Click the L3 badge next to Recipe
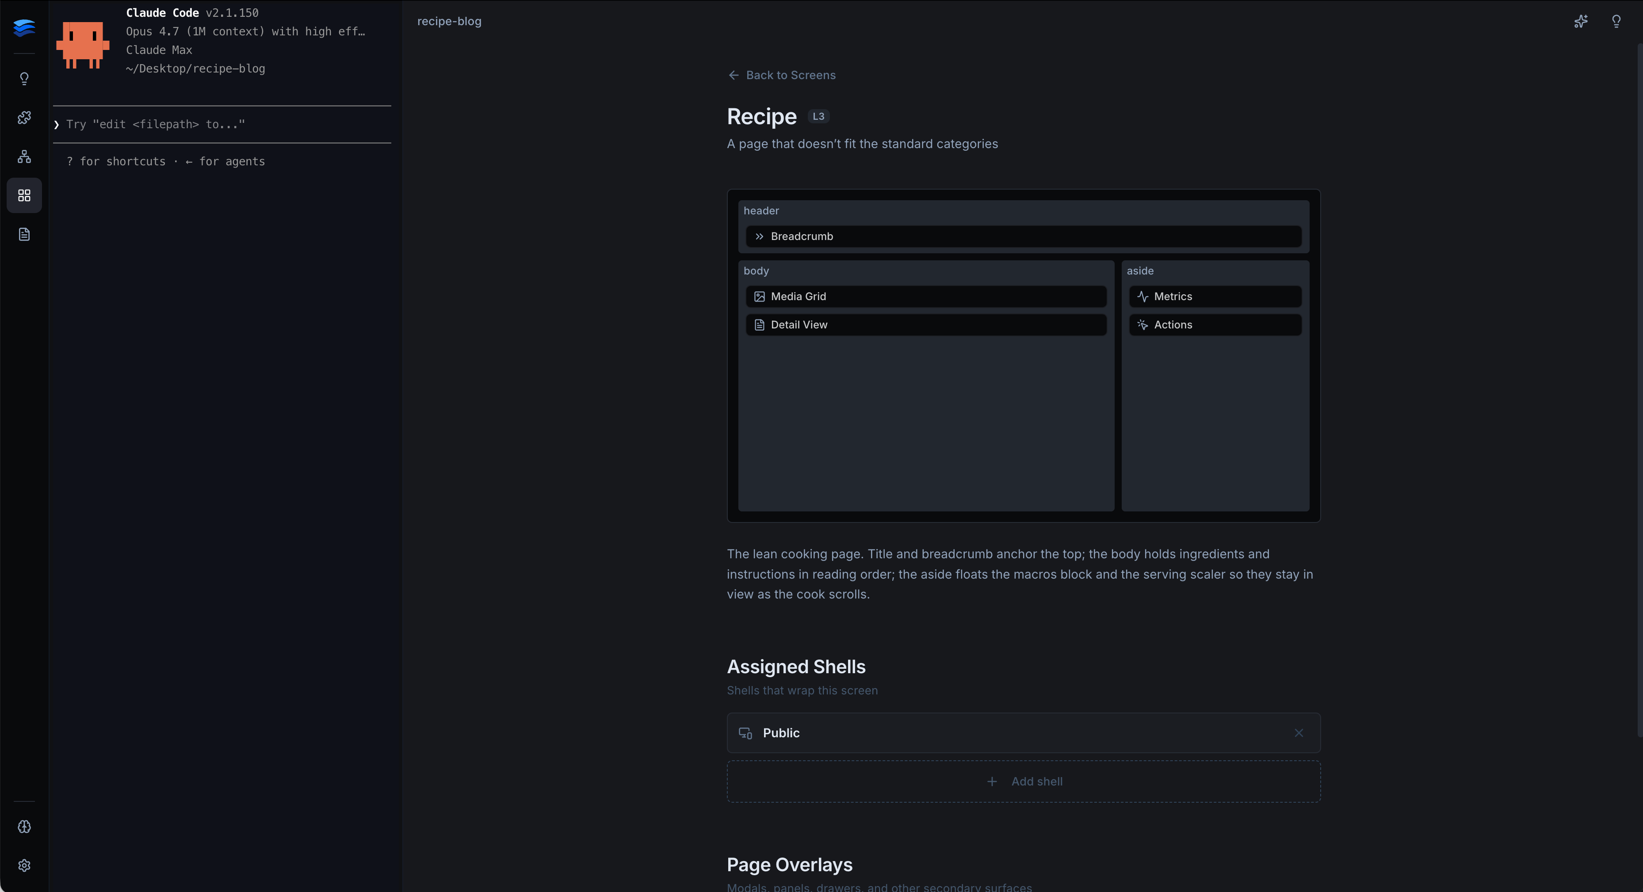Viewport: 1643px width, 892px height. pos(818,117)
